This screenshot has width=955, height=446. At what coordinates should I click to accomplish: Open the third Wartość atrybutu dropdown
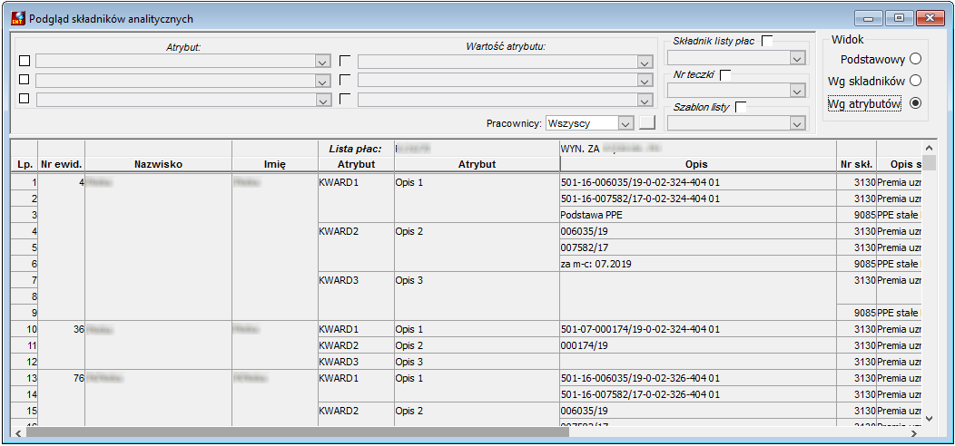pyautogui.click(x=645, y=99)
